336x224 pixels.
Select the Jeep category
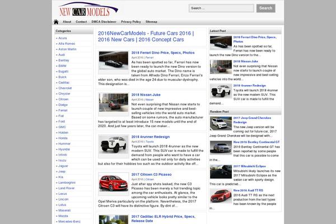click(x=62, y=171)
